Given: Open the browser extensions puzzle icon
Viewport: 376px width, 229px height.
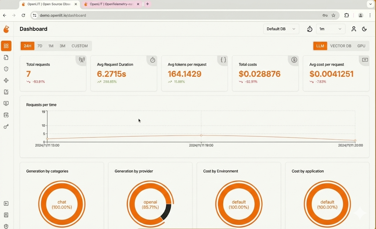Looking at the screenshot, I should (347, 15).
